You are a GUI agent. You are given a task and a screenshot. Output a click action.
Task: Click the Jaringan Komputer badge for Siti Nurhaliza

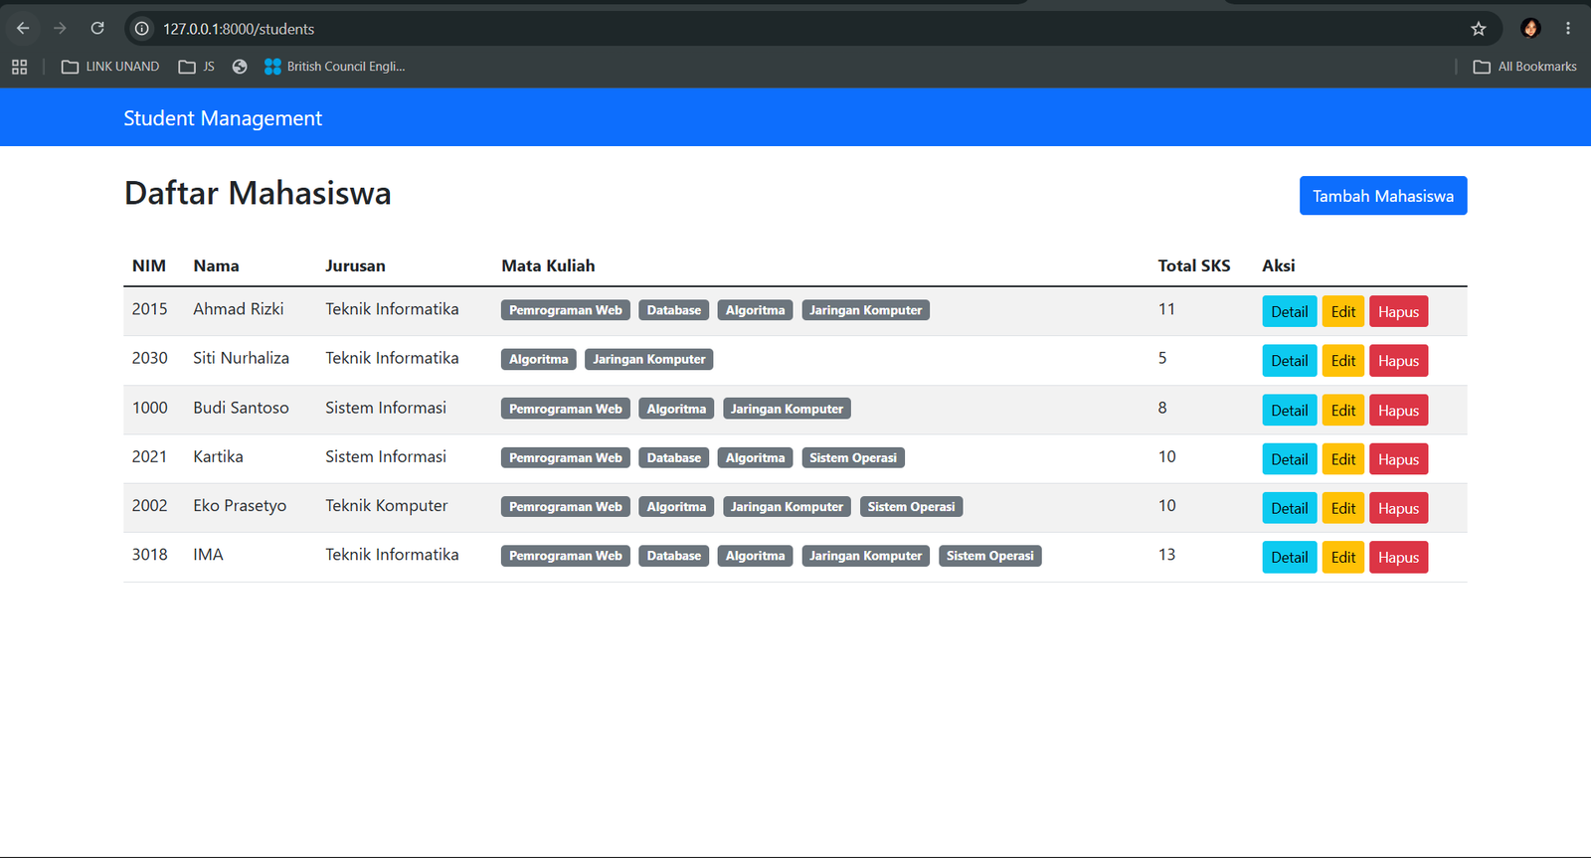pos(649,359)
